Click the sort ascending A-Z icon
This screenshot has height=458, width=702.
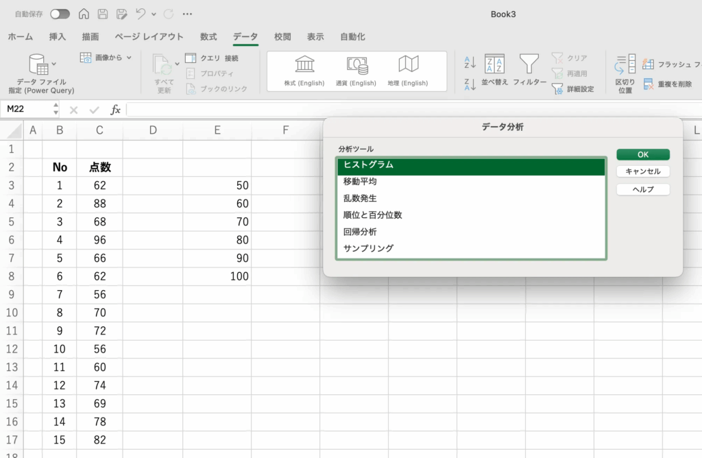coord(470,62)
